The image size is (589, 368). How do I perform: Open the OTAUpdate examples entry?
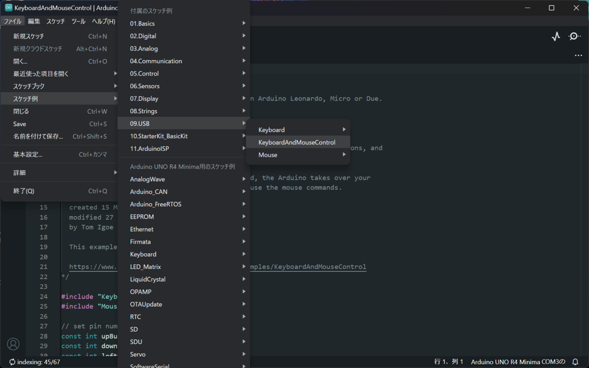coord(184,304)
